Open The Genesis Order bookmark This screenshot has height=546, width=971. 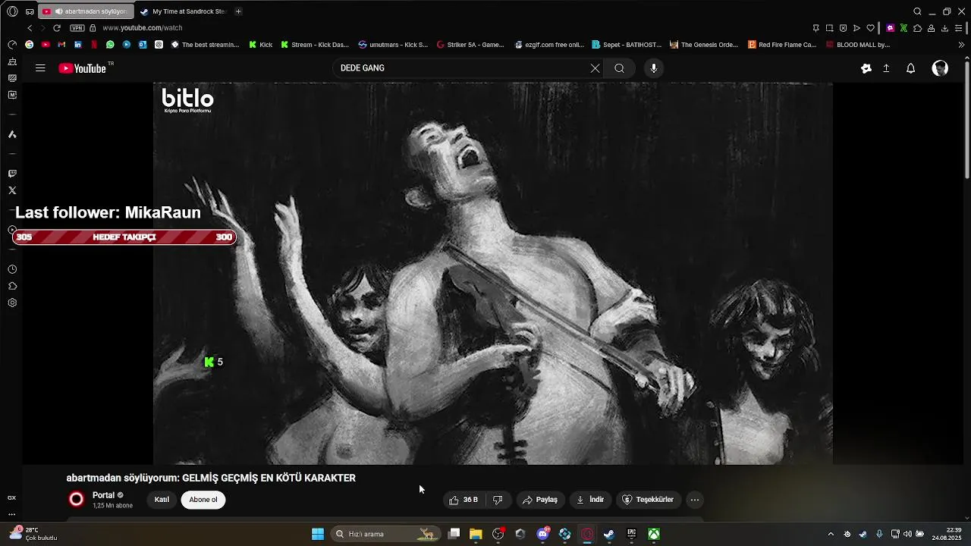704,45
